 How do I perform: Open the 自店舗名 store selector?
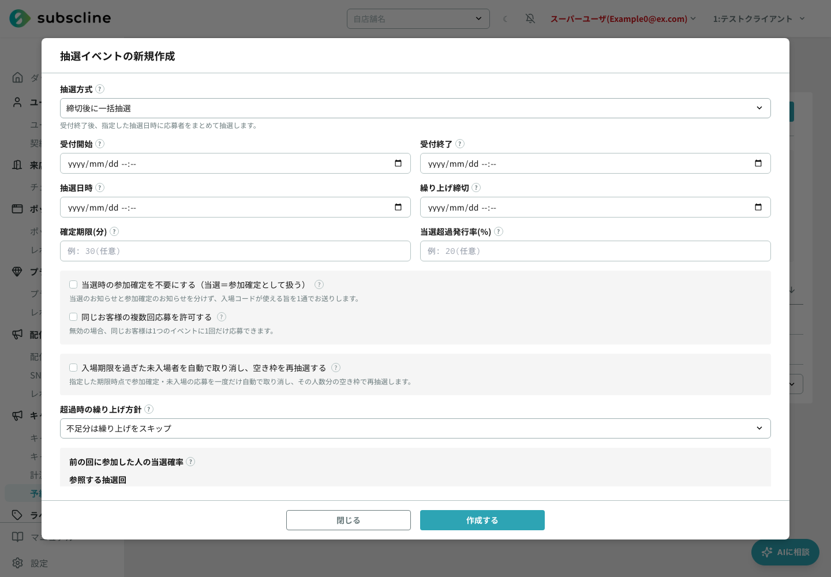[x=418, y=18]
